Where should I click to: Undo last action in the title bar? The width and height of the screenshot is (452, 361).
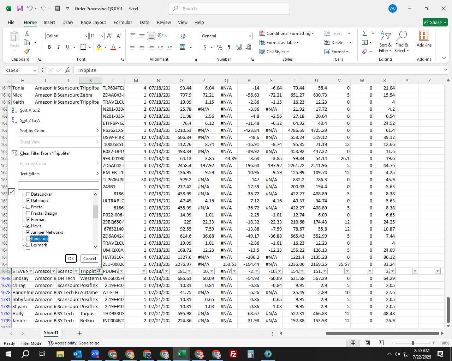[30, 8]
